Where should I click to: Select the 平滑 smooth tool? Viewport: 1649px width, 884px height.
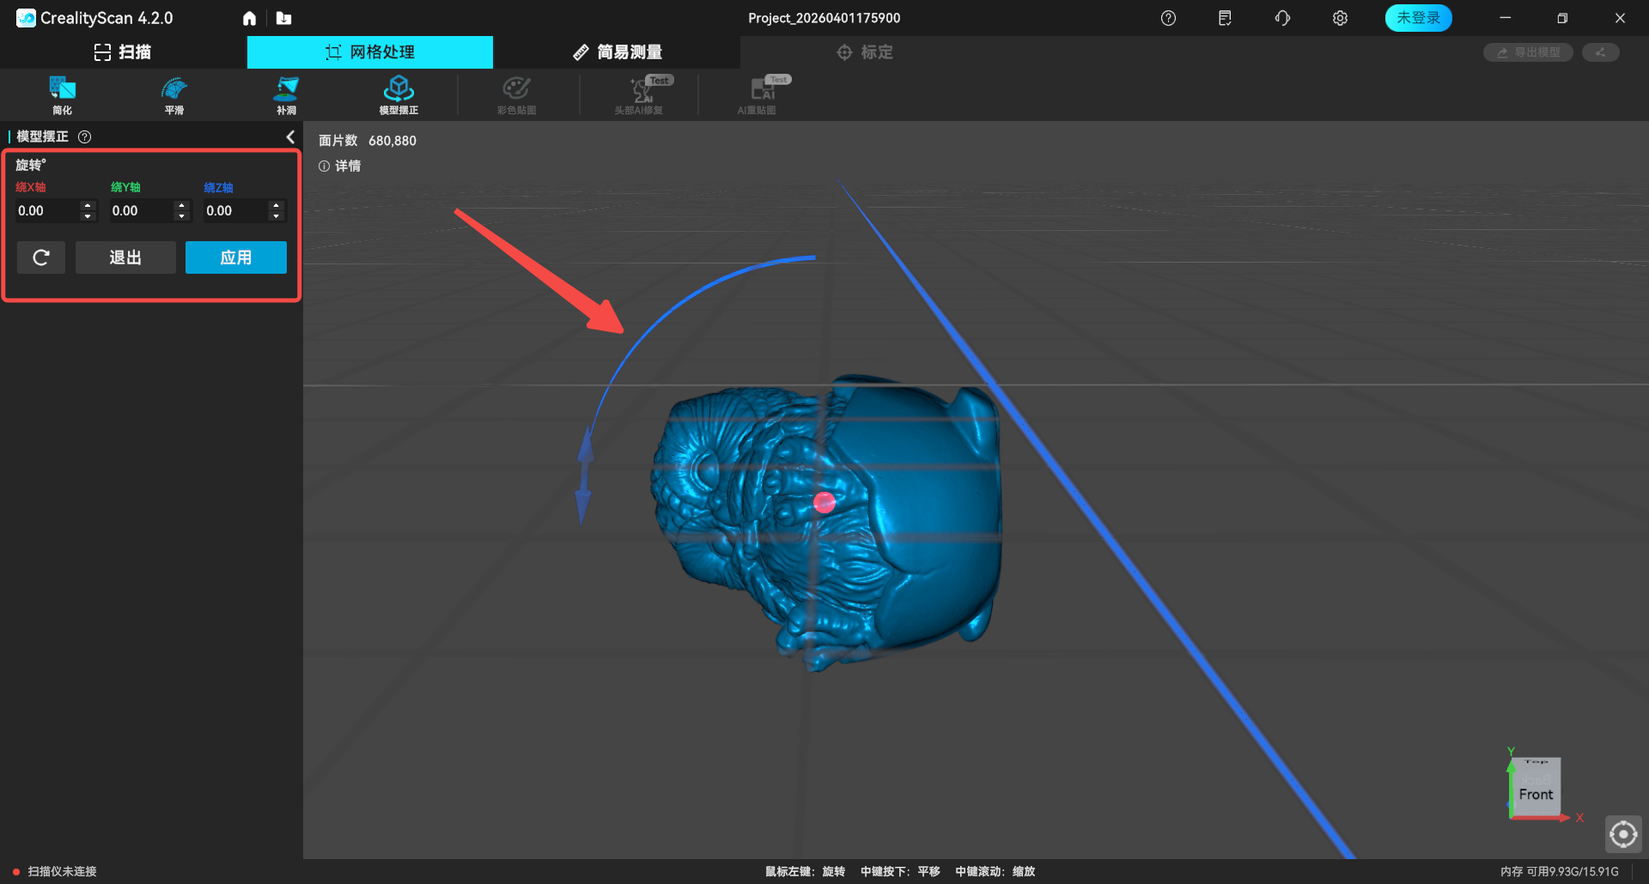[174, 94]
